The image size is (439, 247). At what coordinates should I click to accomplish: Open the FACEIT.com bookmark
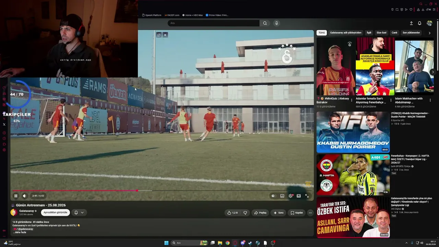pos(172,15)
